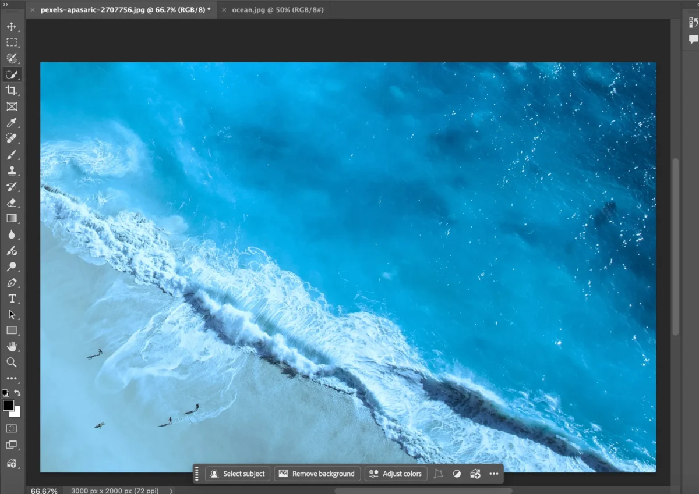
Task: Swap foreground and background colors
Action: pos(17,393)
